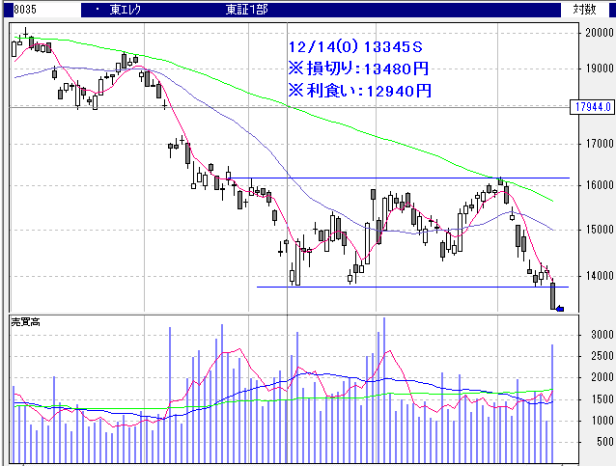616x466 pixels.
Task: Click the 対数 (log scale) button
Action: [584, 9]
